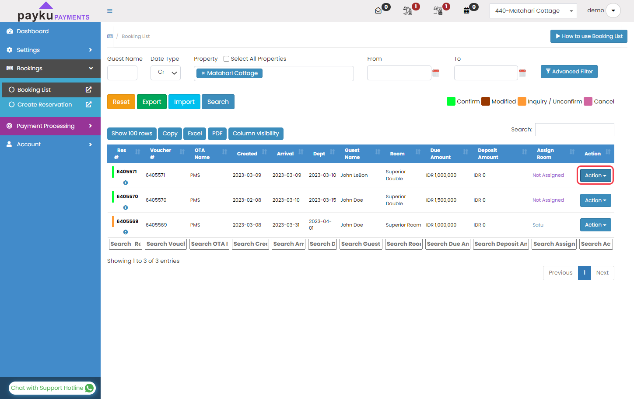Click the brown Modified legend swatch

486,101
